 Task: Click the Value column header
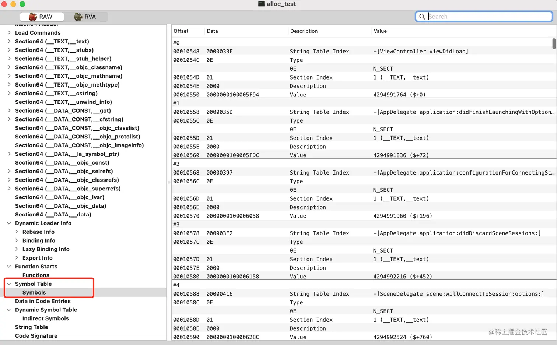(x=380, y=31)
